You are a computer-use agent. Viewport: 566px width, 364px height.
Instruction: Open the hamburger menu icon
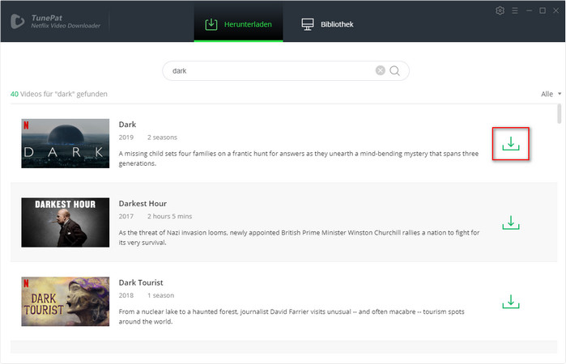515,11
